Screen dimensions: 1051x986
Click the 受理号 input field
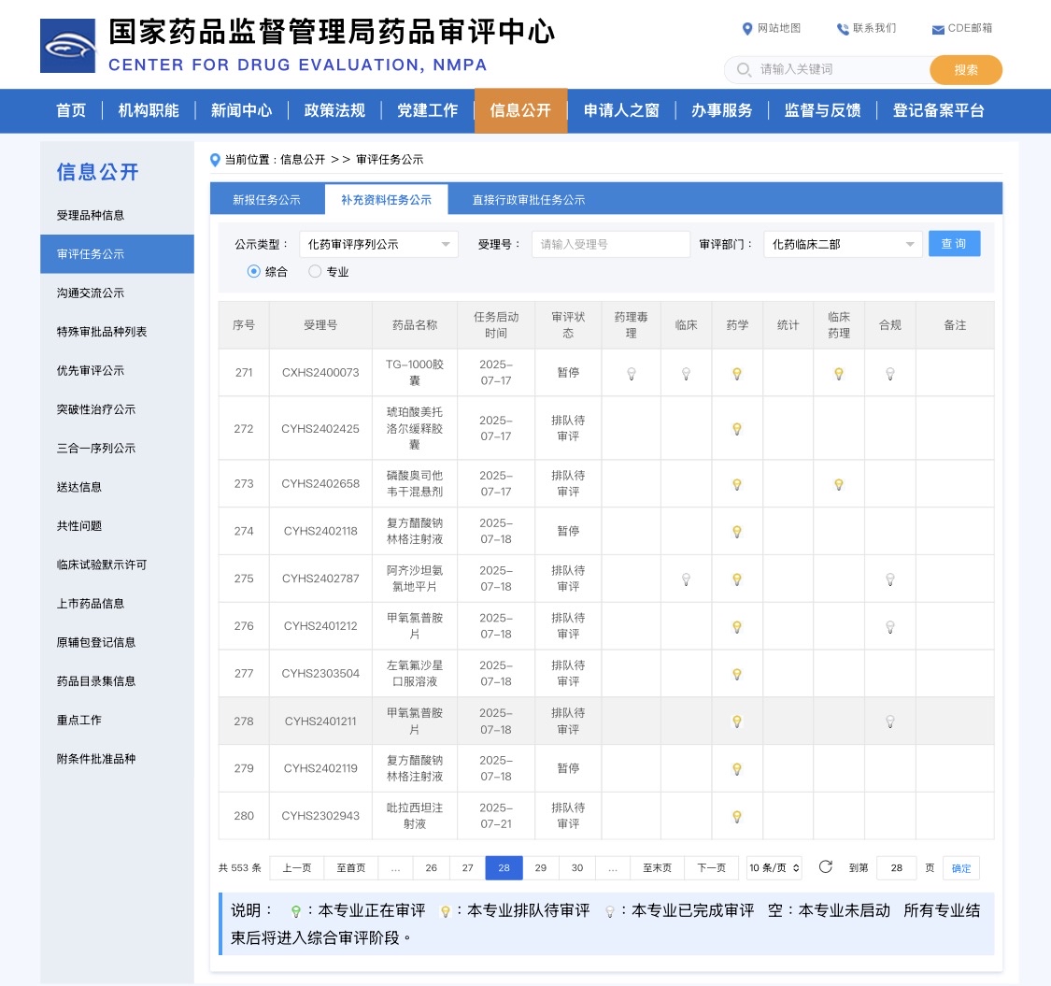[610, 244]
